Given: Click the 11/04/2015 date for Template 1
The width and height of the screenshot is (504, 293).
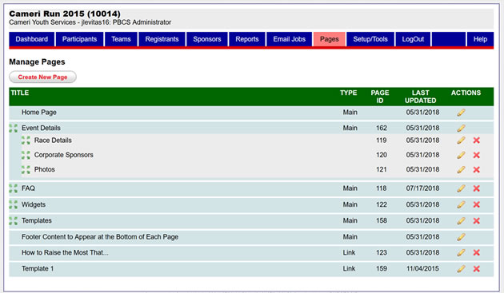Looking at the screenshot, I should [x=422, y=268].
